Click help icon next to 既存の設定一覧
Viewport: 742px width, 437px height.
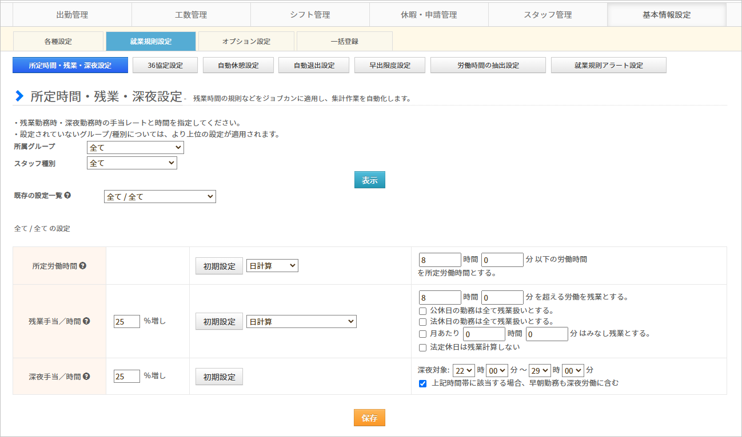click(x=67, y=195)
